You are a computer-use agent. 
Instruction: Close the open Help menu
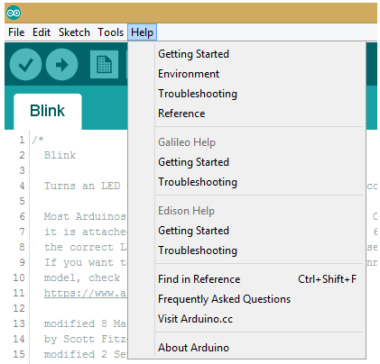[142, 32]
